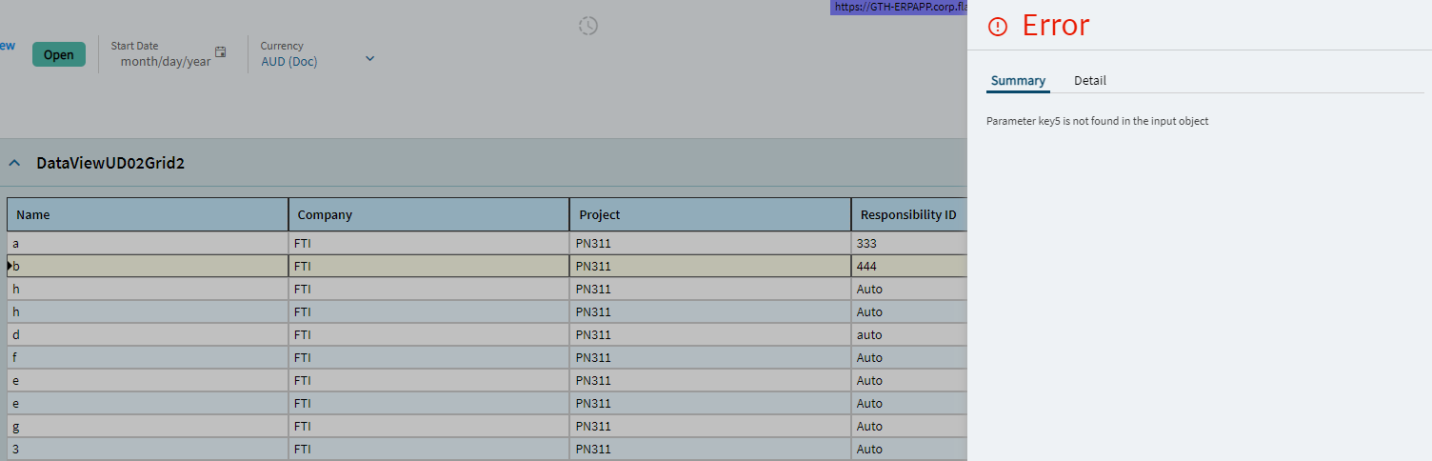Image resolution: width=1432 pixels, height=461 pixels.
Task: Select the Name cell 'g'
Action: (x=148, y=426)
